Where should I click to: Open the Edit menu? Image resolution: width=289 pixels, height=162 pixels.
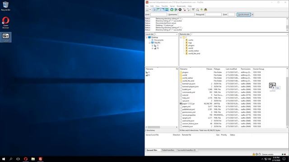click(152, 6)
